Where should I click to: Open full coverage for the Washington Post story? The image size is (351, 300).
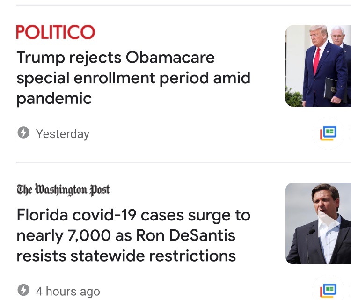pos(328,291)
